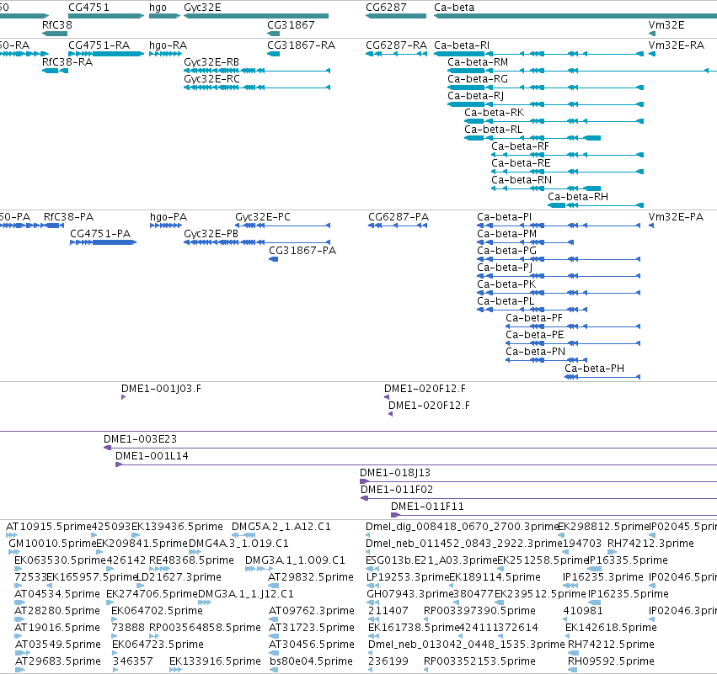Screen dimensions: 717x674
Task: Select the LP19253.3prime EST label
Action: point(408,577)
